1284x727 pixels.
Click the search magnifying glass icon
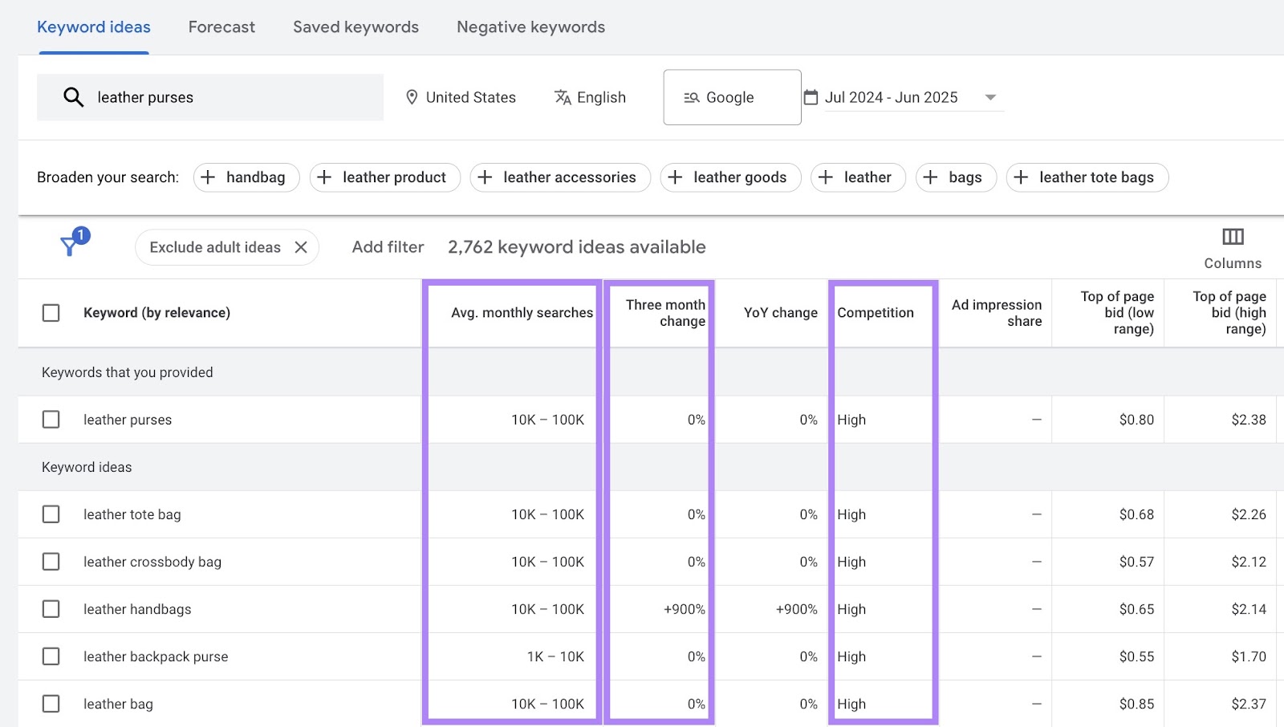(x=73, y=97)
